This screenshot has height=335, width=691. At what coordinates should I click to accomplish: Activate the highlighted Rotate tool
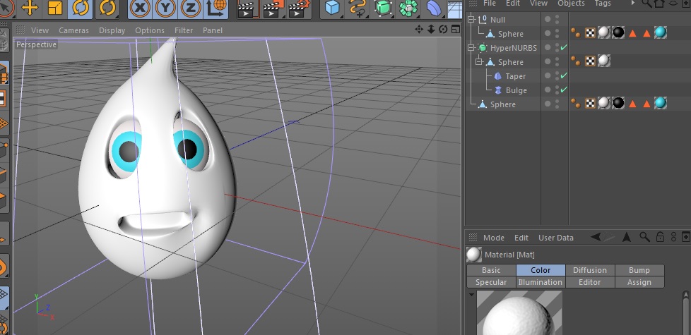(x=81, y=8)
